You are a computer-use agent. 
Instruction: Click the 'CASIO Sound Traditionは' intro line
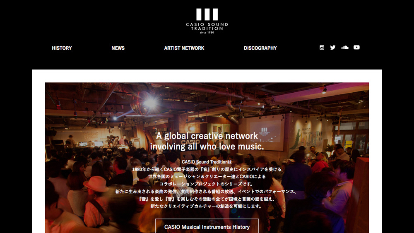(207, 162)
